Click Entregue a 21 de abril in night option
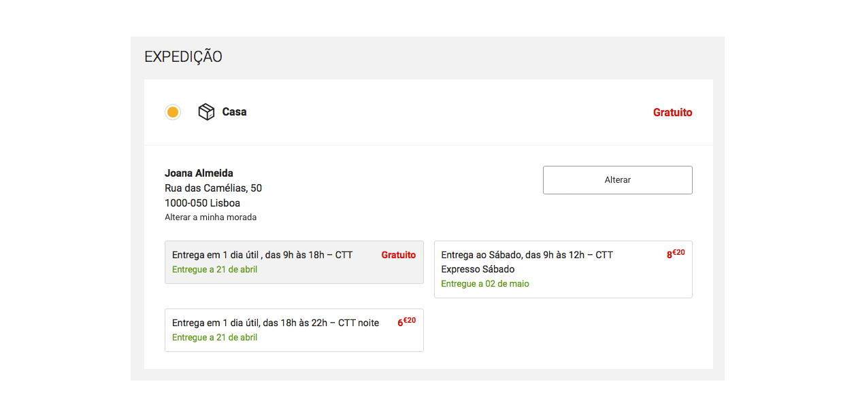 (x=214, y=338)
